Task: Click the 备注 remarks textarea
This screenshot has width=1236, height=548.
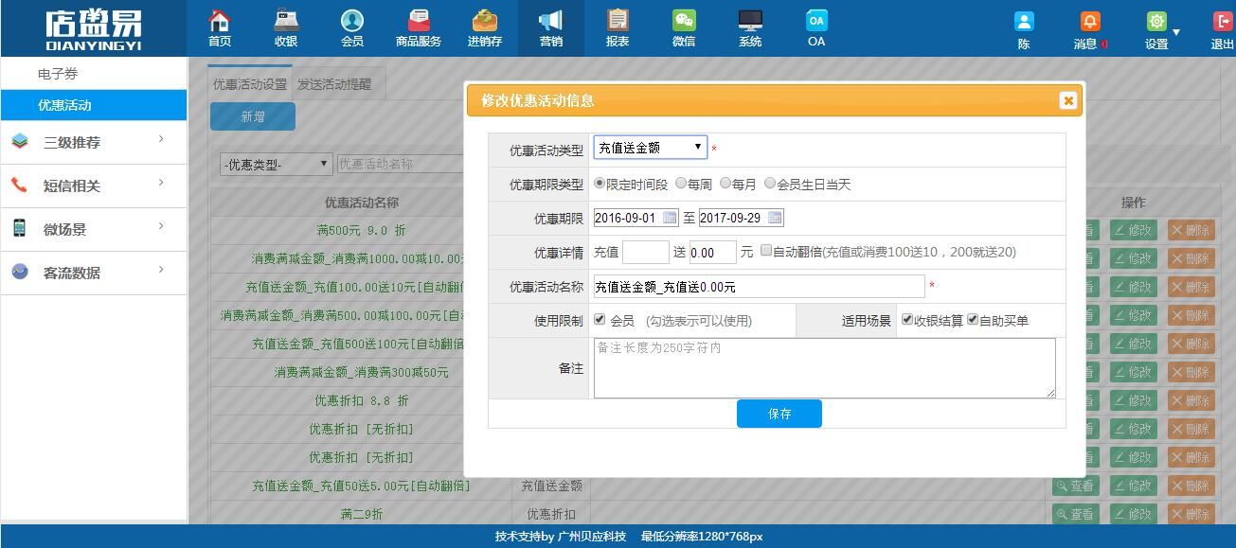Action: (x=824, y=368)
